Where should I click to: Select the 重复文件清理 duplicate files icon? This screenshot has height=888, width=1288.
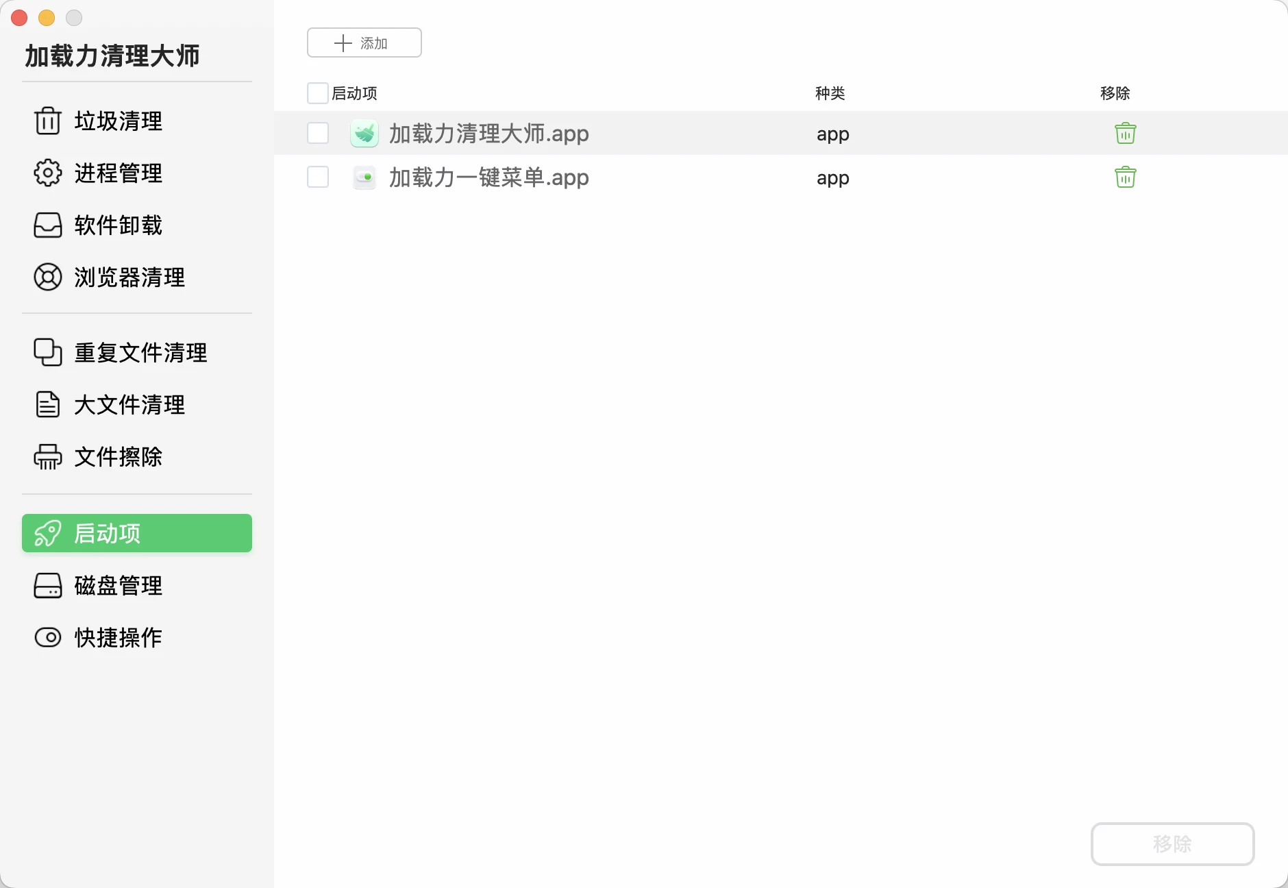coord(47,352)
